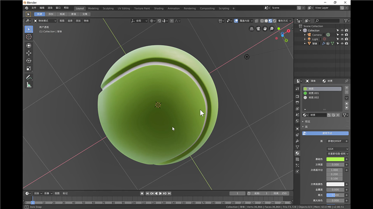Move material slot up arrow
The width and height of the screenshot is (373, 209).
click(x=346, y=104)
